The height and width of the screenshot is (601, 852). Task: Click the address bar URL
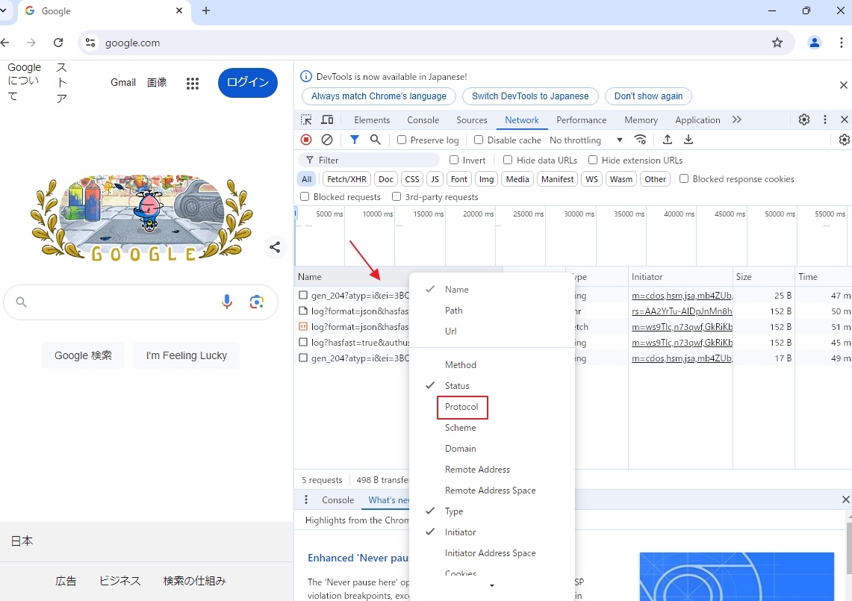coord(133,43)
